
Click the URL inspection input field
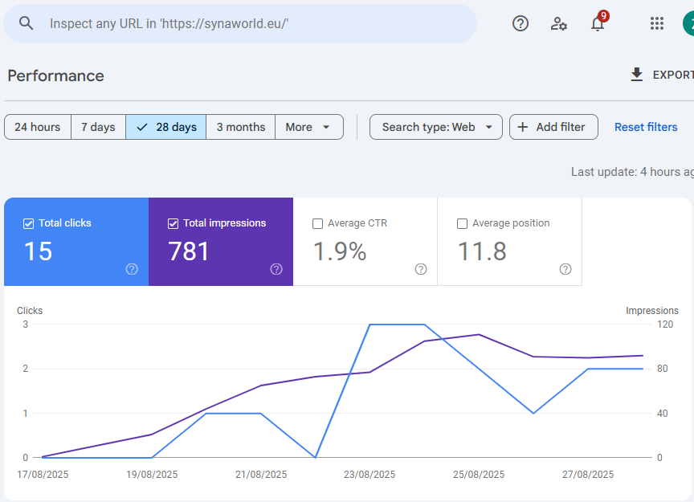point(241,23)
